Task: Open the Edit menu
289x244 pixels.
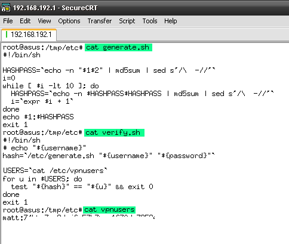Action: click(25, 21)
